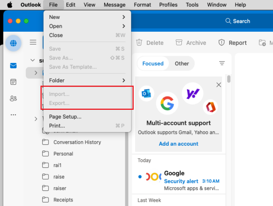Image resolution: width=273 pixels, height=206 pixels.
Task: Open the Help menu
Action: coord(240,5)
